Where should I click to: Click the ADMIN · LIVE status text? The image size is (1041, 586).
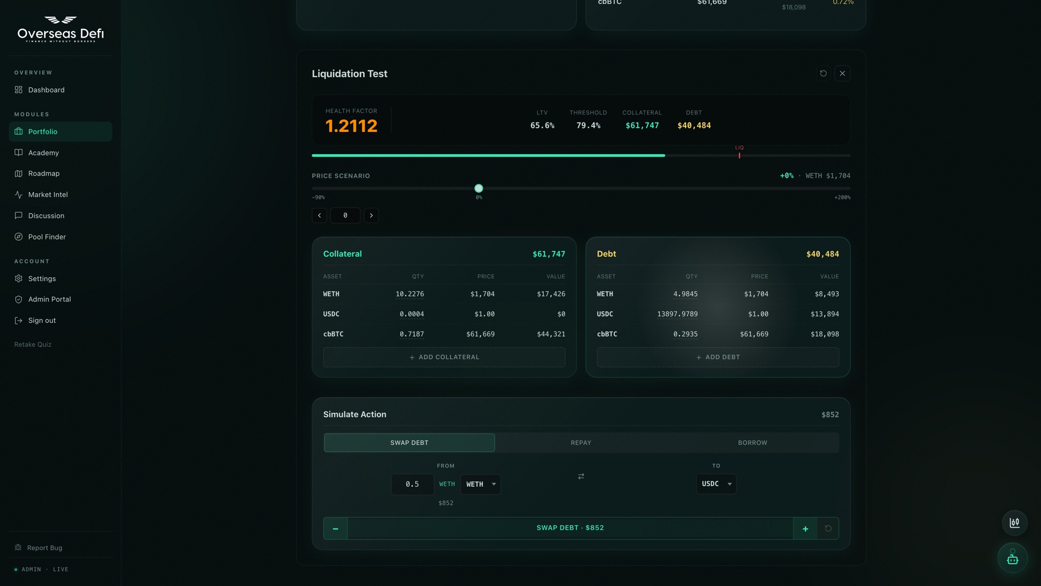coord(45,569)
